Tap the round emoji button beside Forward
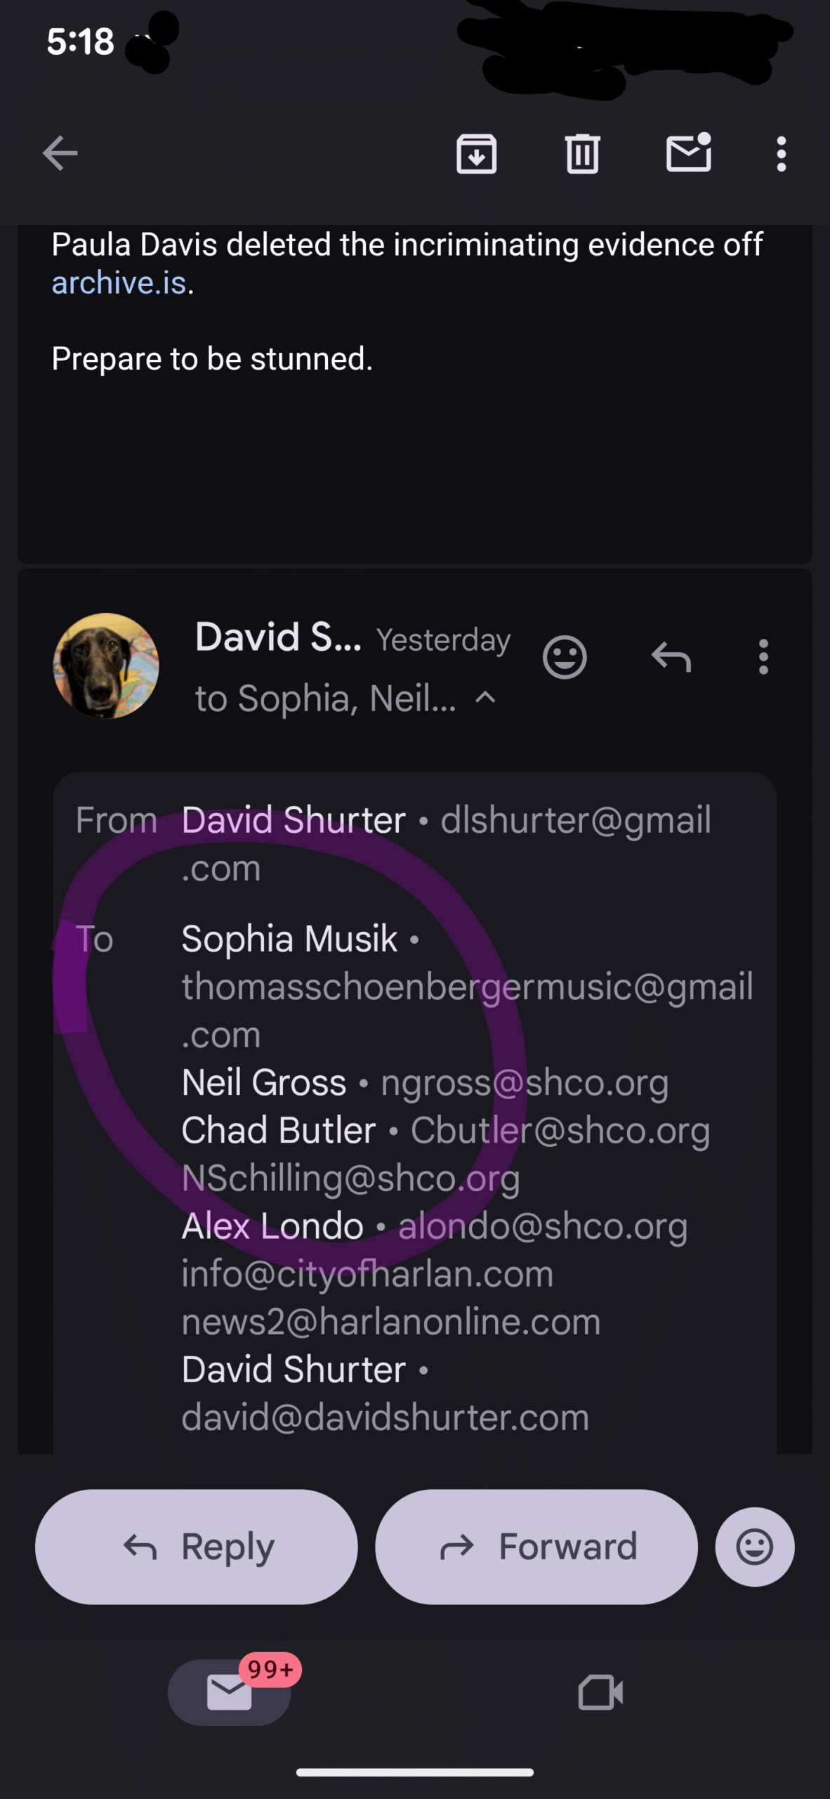Viewport: 830px width, 1799px height. pos(754,1547)
